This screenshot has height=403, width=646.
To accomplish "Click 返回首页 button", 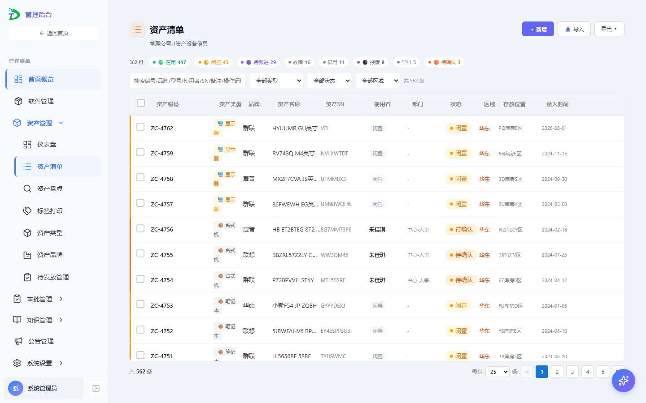I will click(53, 33).
